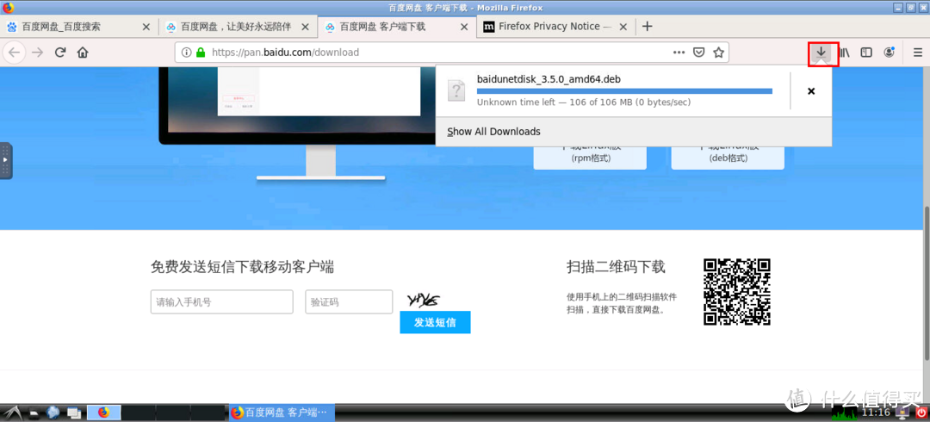This screenshot has height=422, width=930.
Task: Go forward one page
Action: [37, 53]
